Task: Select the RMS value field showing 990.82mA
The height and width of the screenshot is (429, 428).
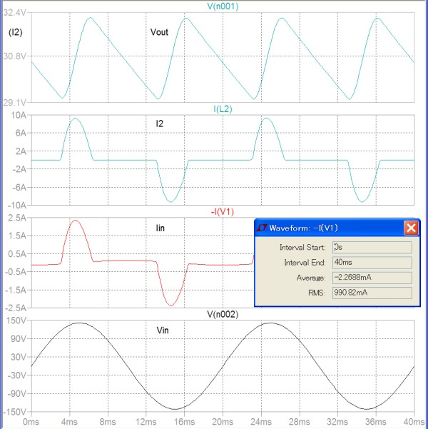Action: [x=372, y=292]
